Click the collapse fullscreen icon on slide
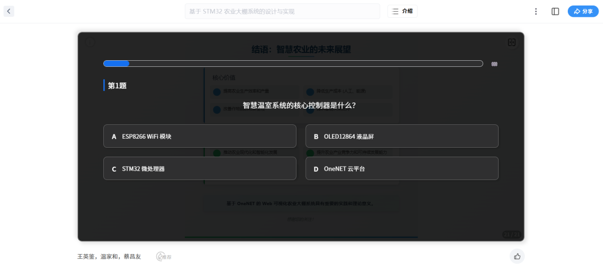Screen dimensions: 603x267 pos(511,42)
